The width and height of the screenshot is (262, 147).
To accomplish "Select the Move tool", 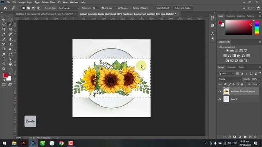I will click(x=4, y=19).
